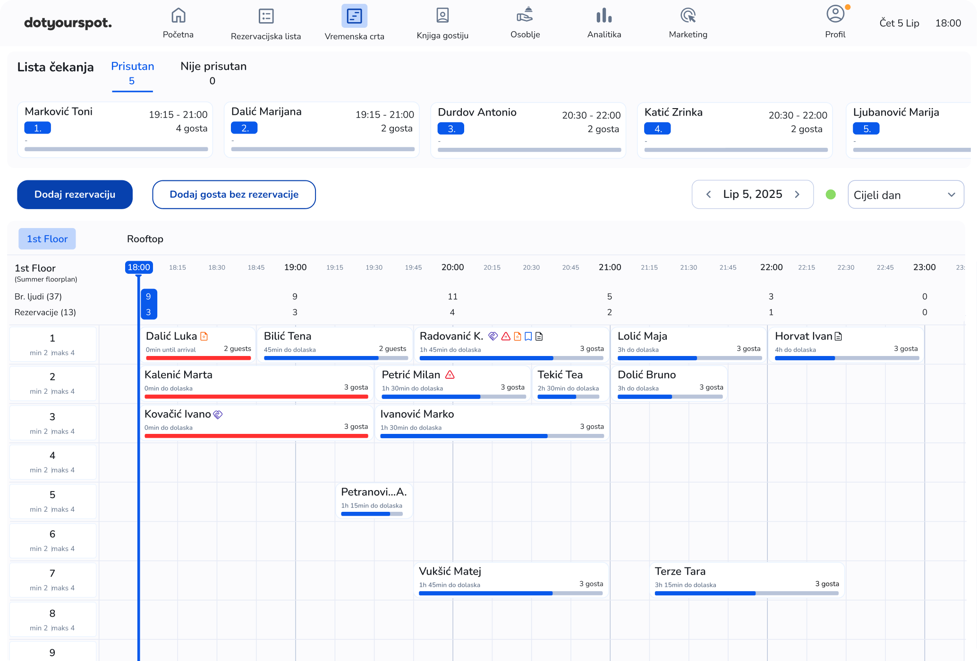This screenshot has width=977, height=661.
Task: Open the Marketing cursor-target icon
Action: point(688,16)
